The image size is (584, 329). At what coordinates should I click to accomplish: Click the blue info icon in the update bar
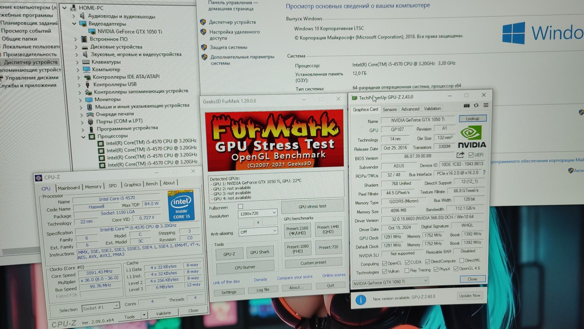361,300
